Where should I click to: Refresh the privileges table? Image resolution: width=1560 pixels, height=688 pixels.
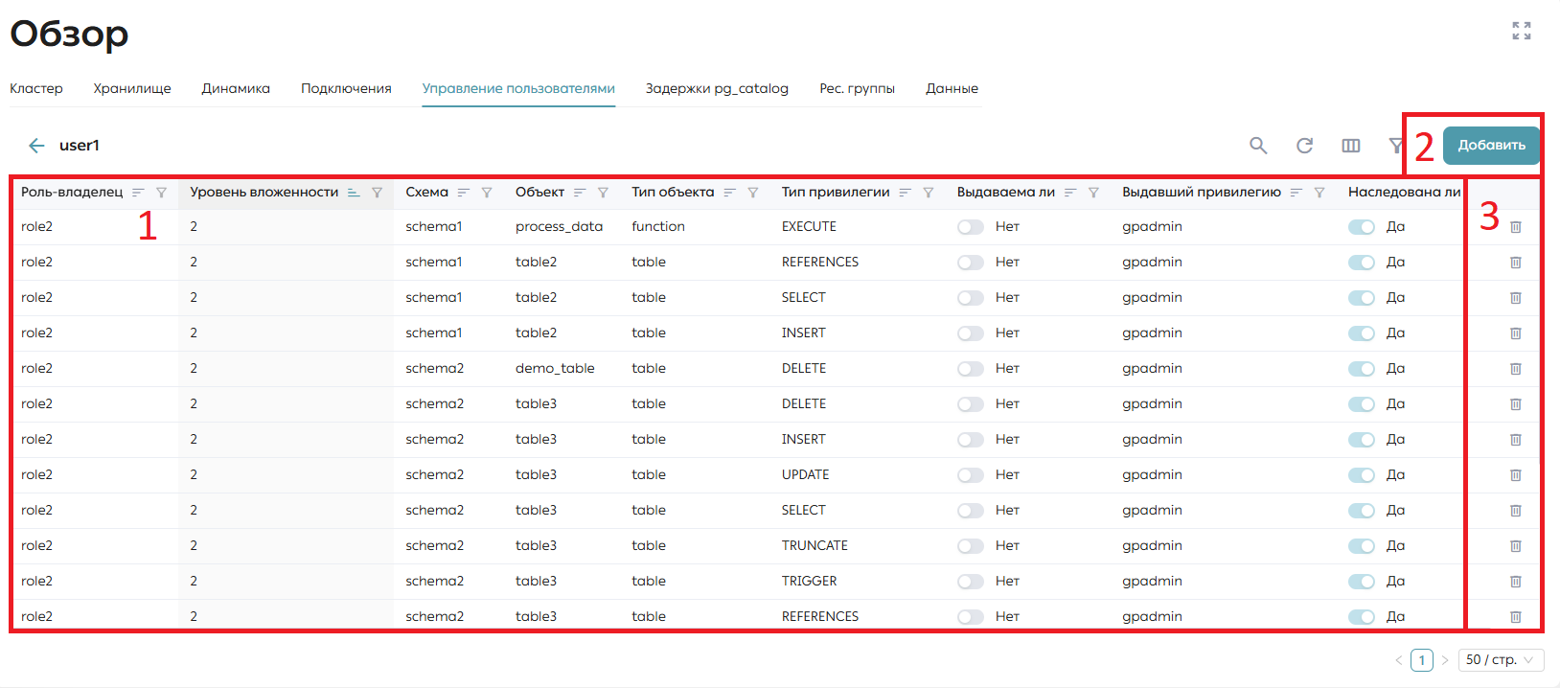(x=1304, y=146)
